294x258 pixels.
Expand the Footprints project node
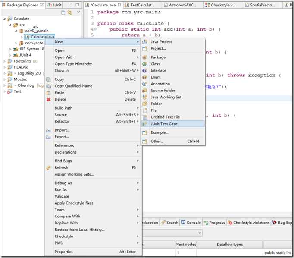[4, 61]
